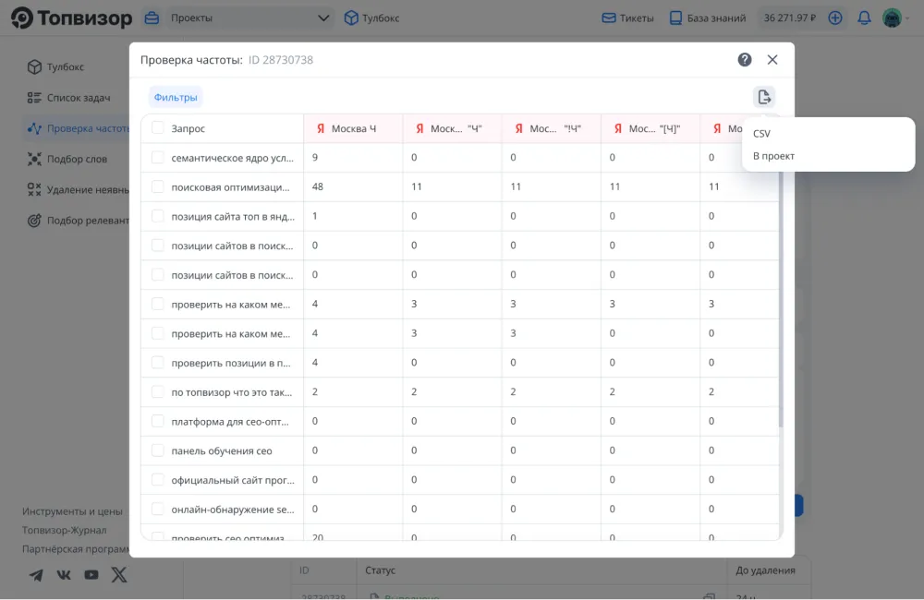Check the row панель обучения сео
The height and width of the screenshot is (600, 924).
157,450
